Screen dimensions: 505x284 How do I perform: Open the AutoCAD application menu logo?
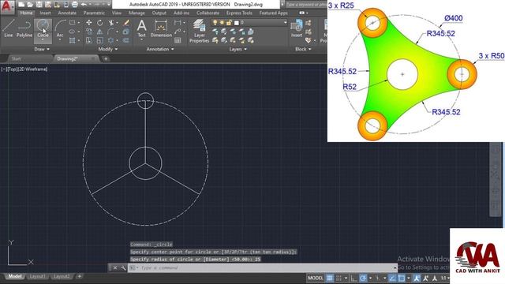click(x=7, y=6)
